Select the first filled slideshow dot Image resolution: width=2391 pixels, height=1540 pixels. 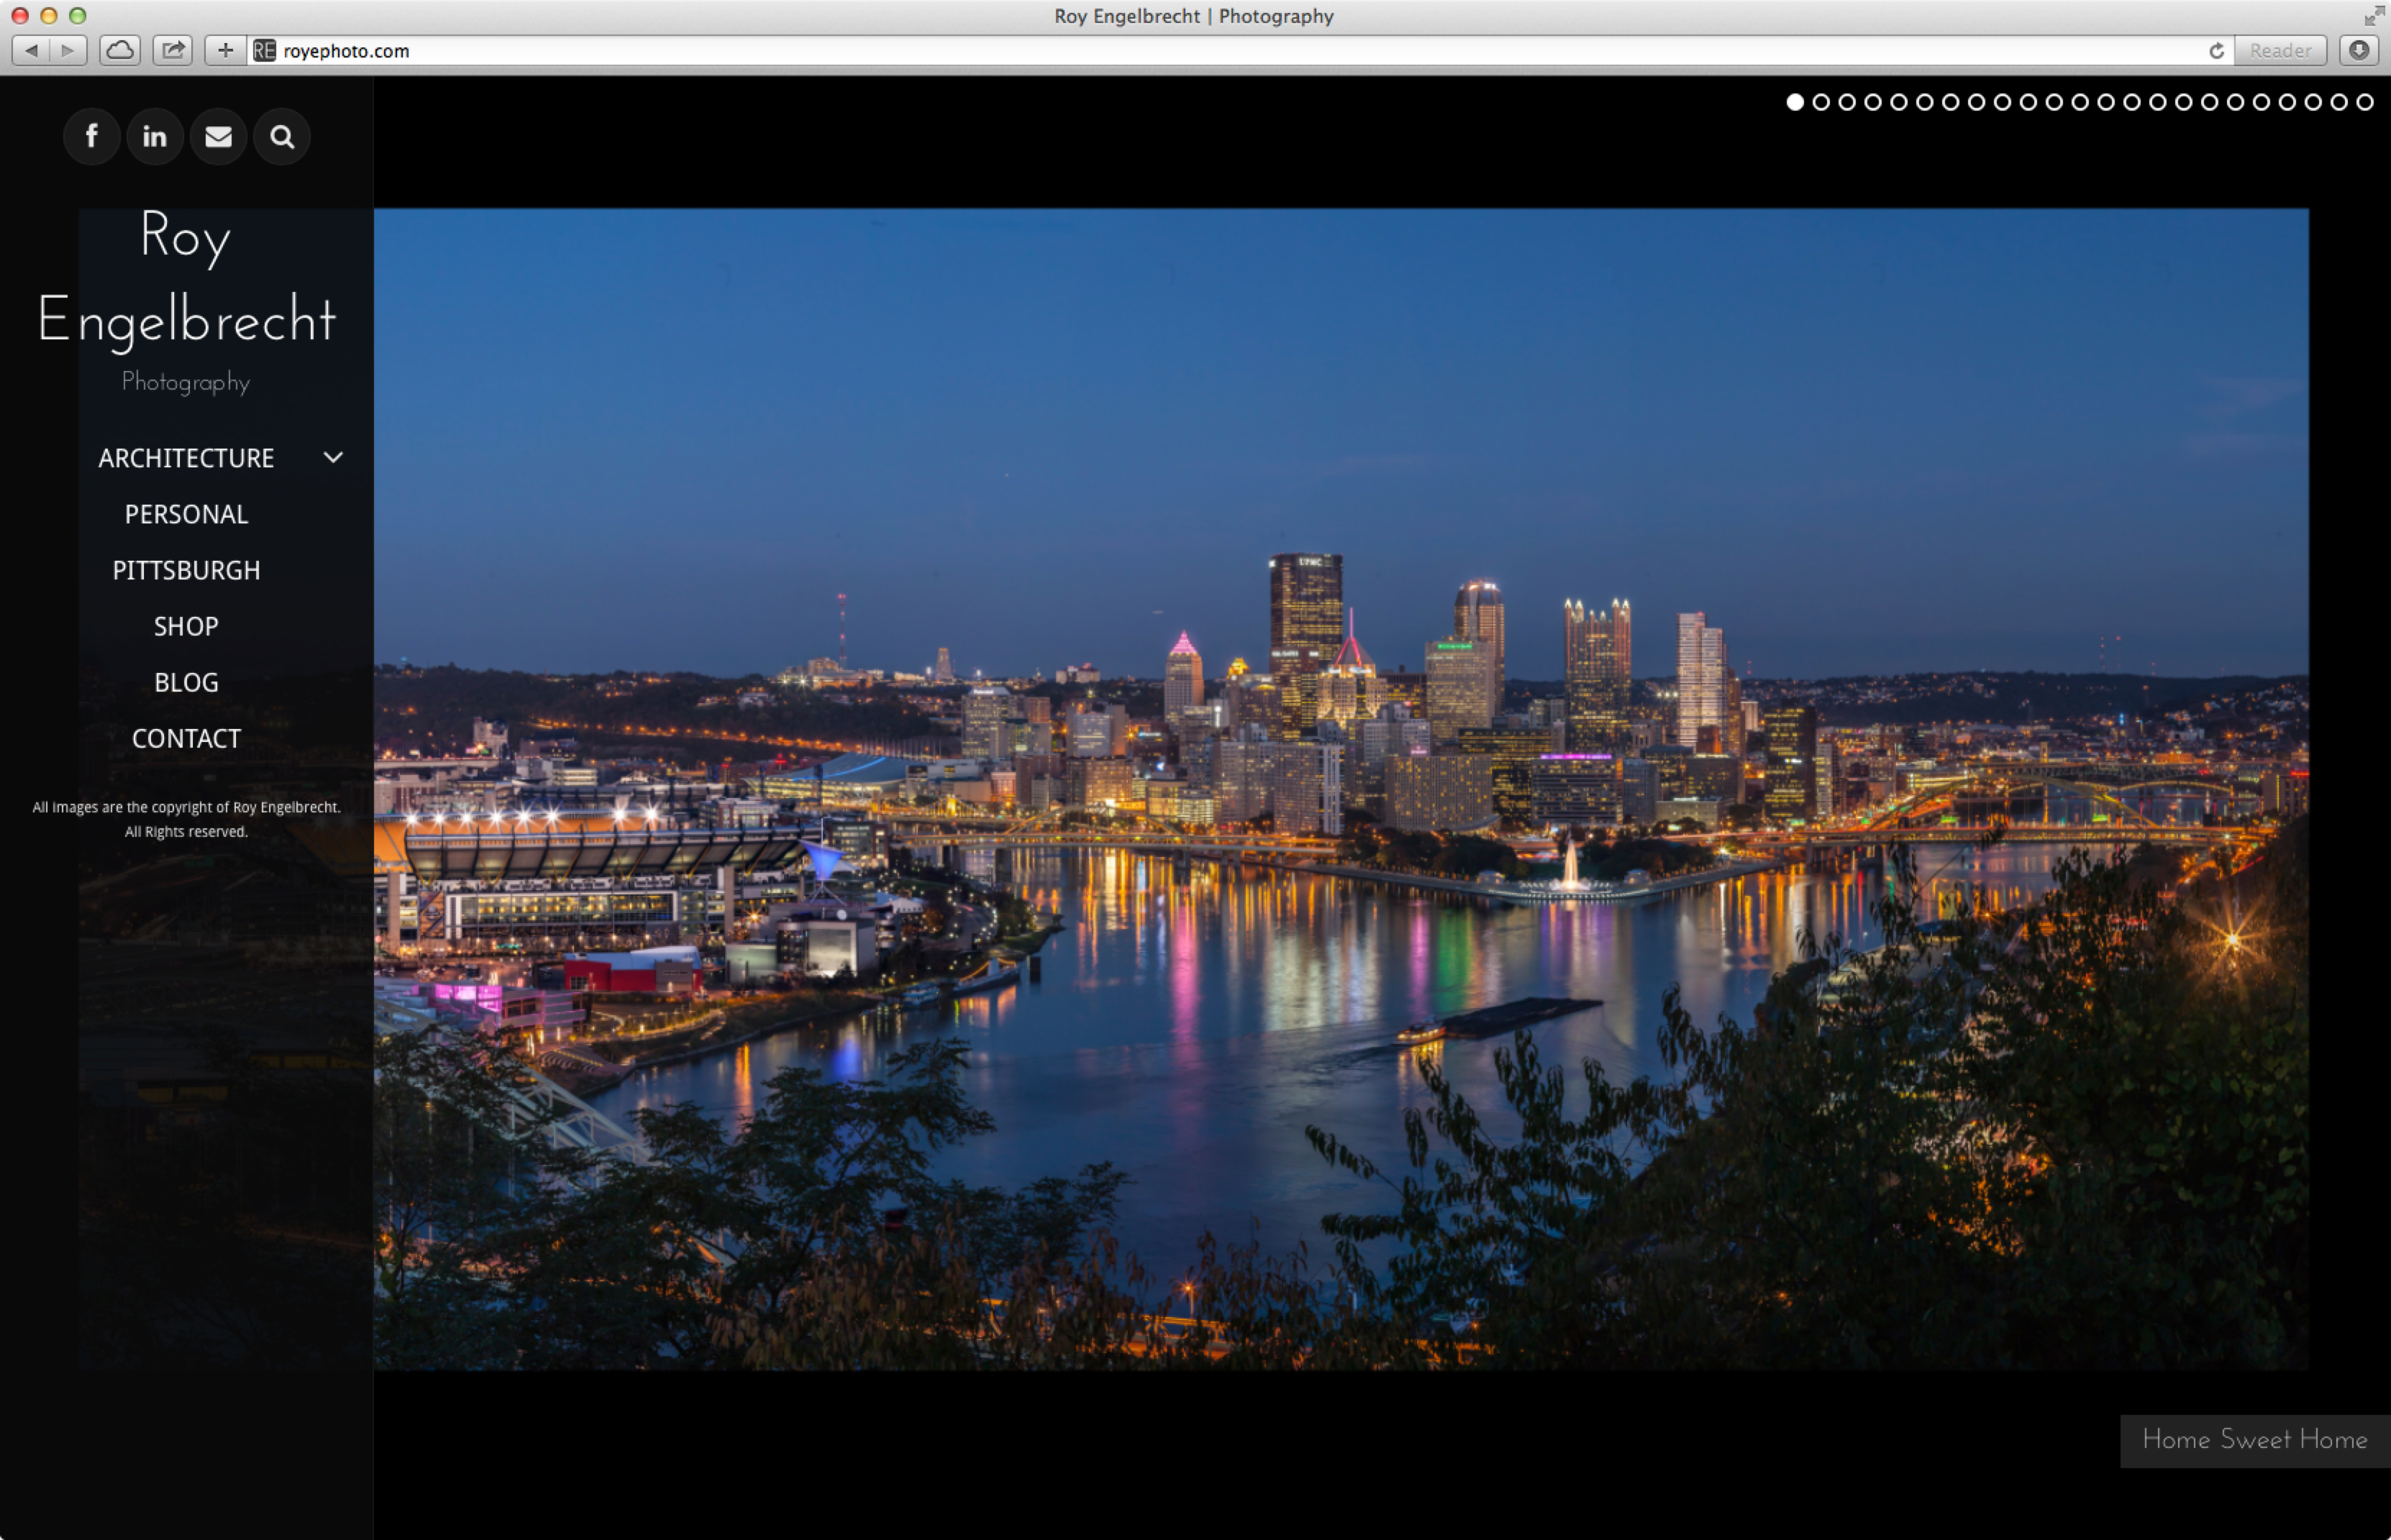click(1795, 102)
